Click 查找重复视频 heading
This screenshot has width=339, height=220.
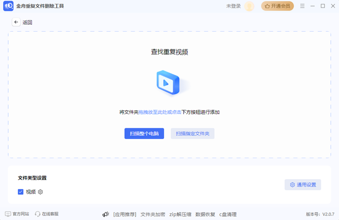click(169, 52)
